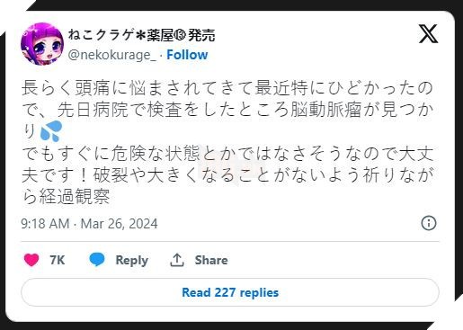The height and width of the screenshot is (330, 463).
Task: Read 227 replies
Action: click(x=230, y=292)
